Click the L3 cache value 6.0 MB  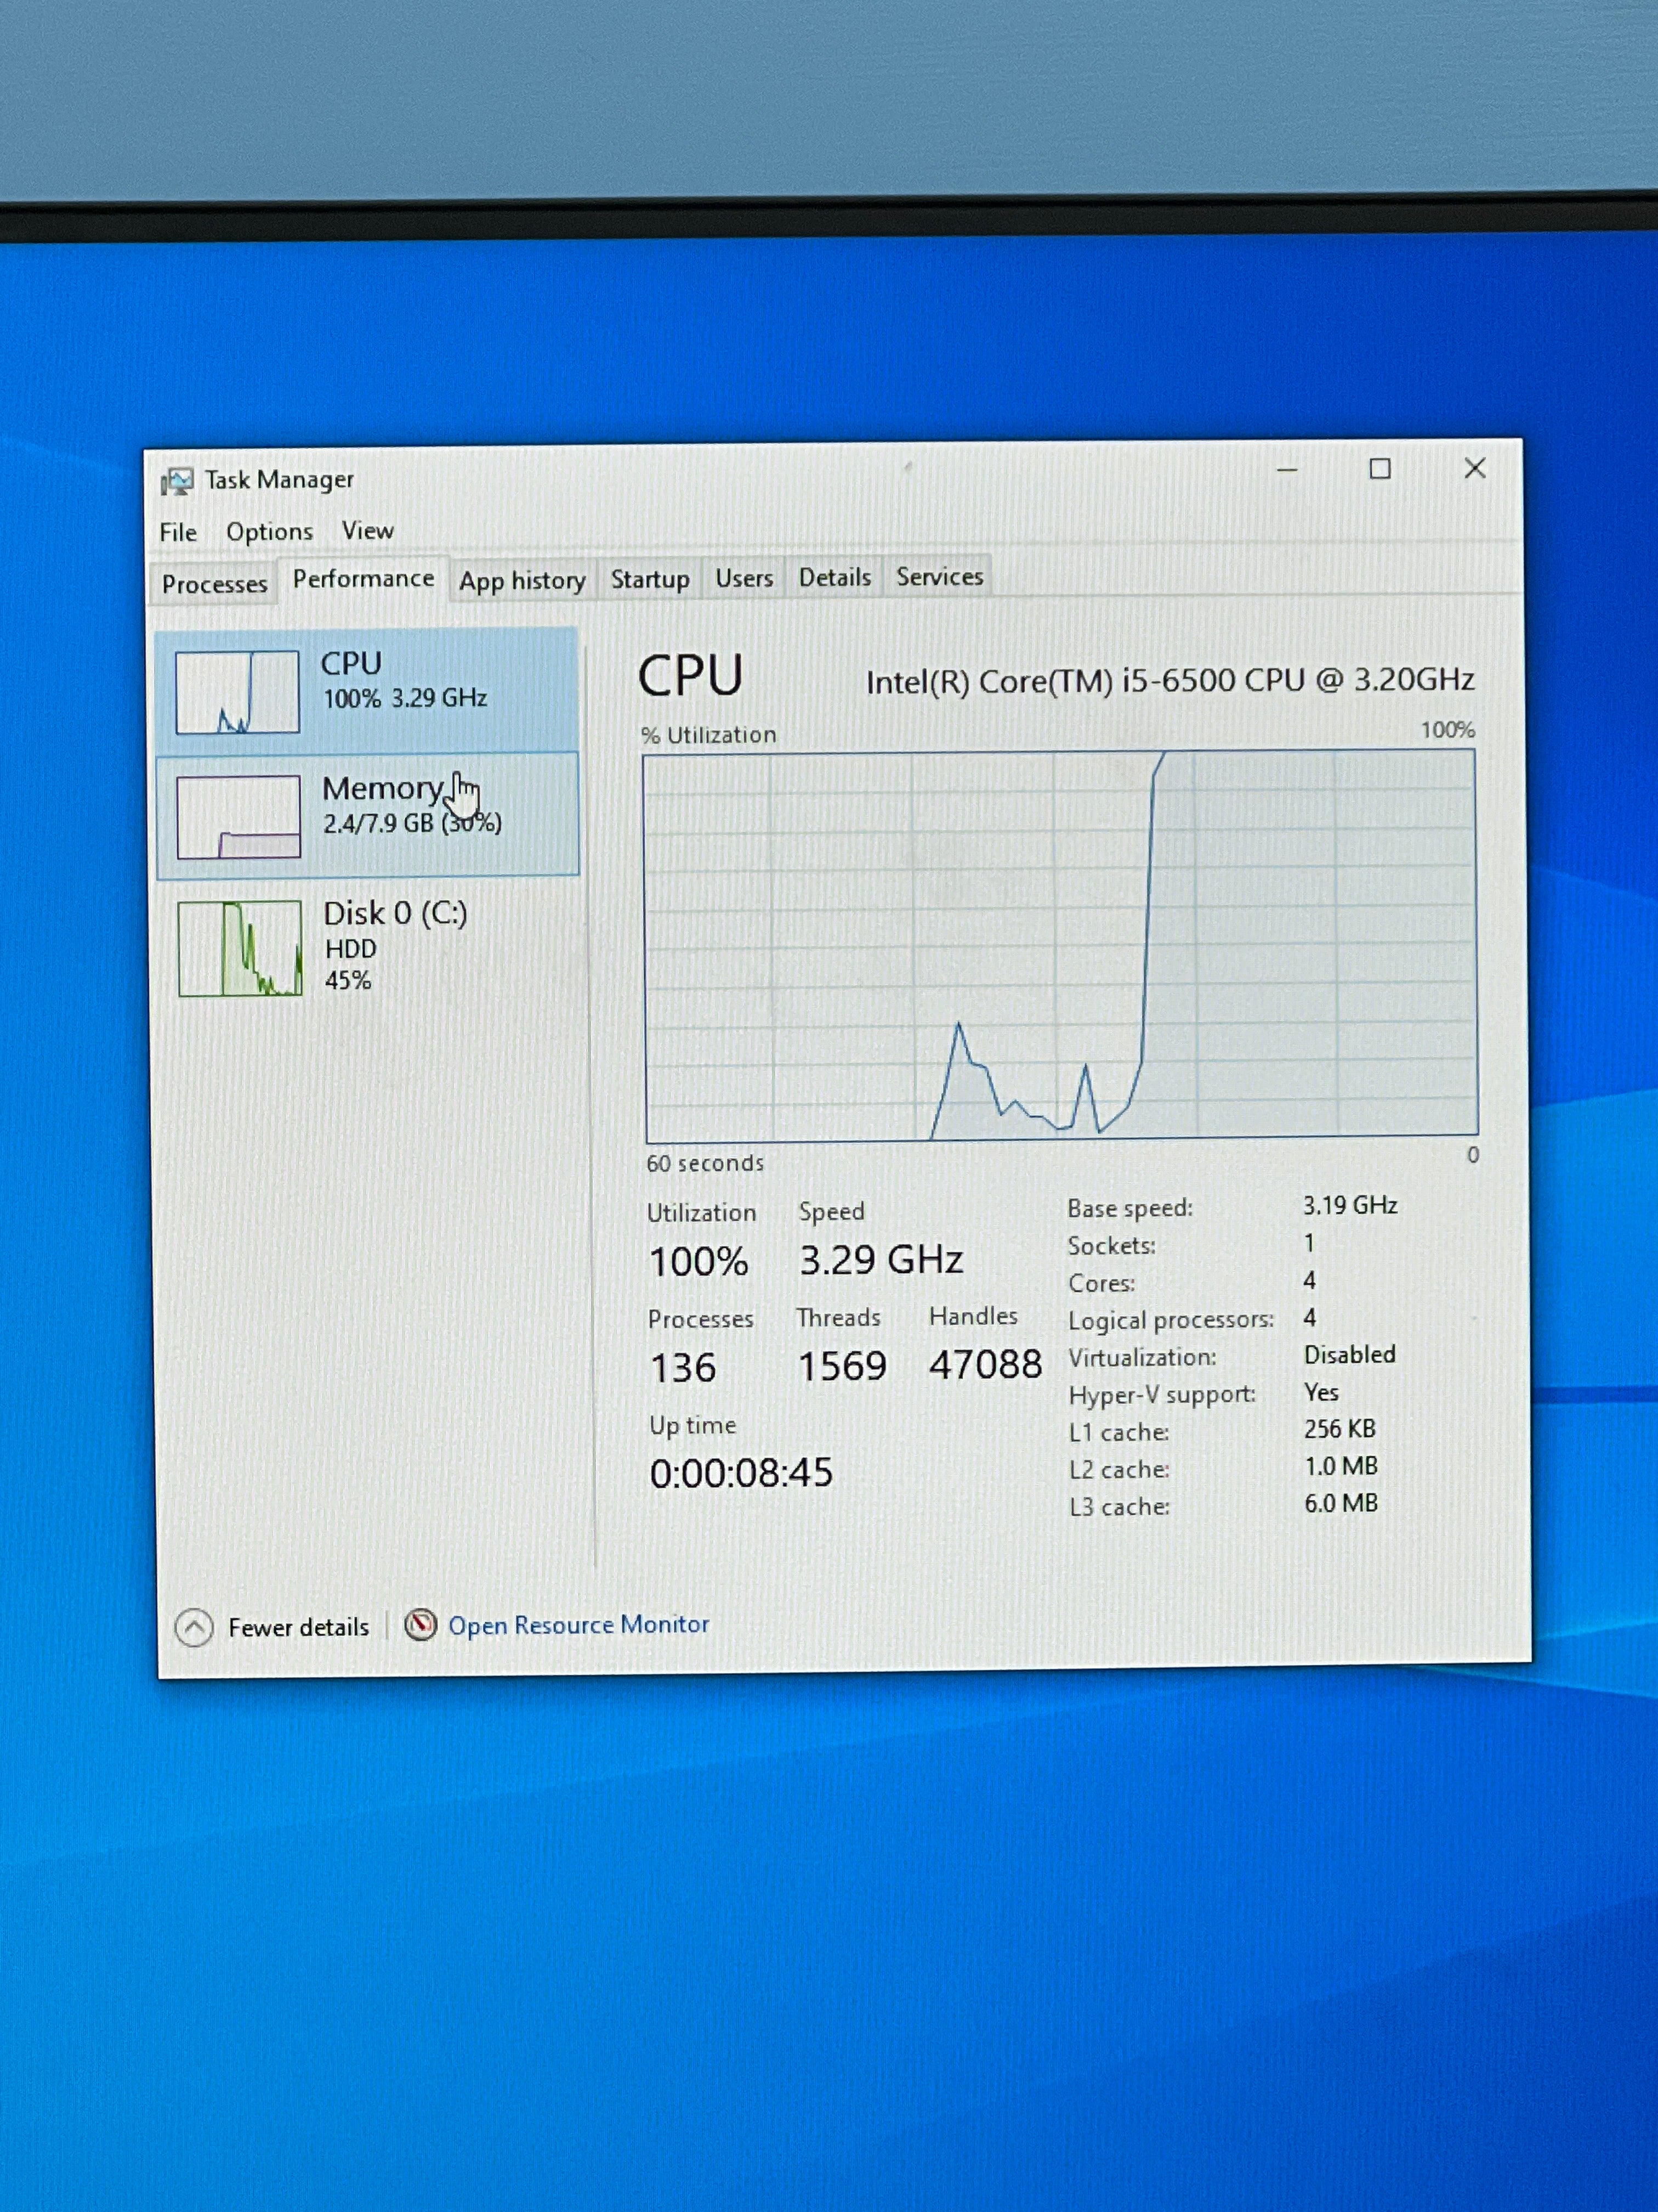(1341, 1503)
